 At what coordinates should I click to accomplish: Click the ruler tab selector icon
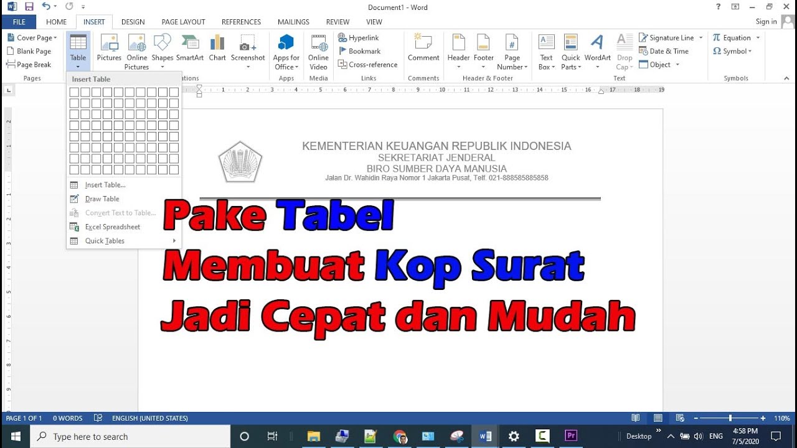point(8,90)
